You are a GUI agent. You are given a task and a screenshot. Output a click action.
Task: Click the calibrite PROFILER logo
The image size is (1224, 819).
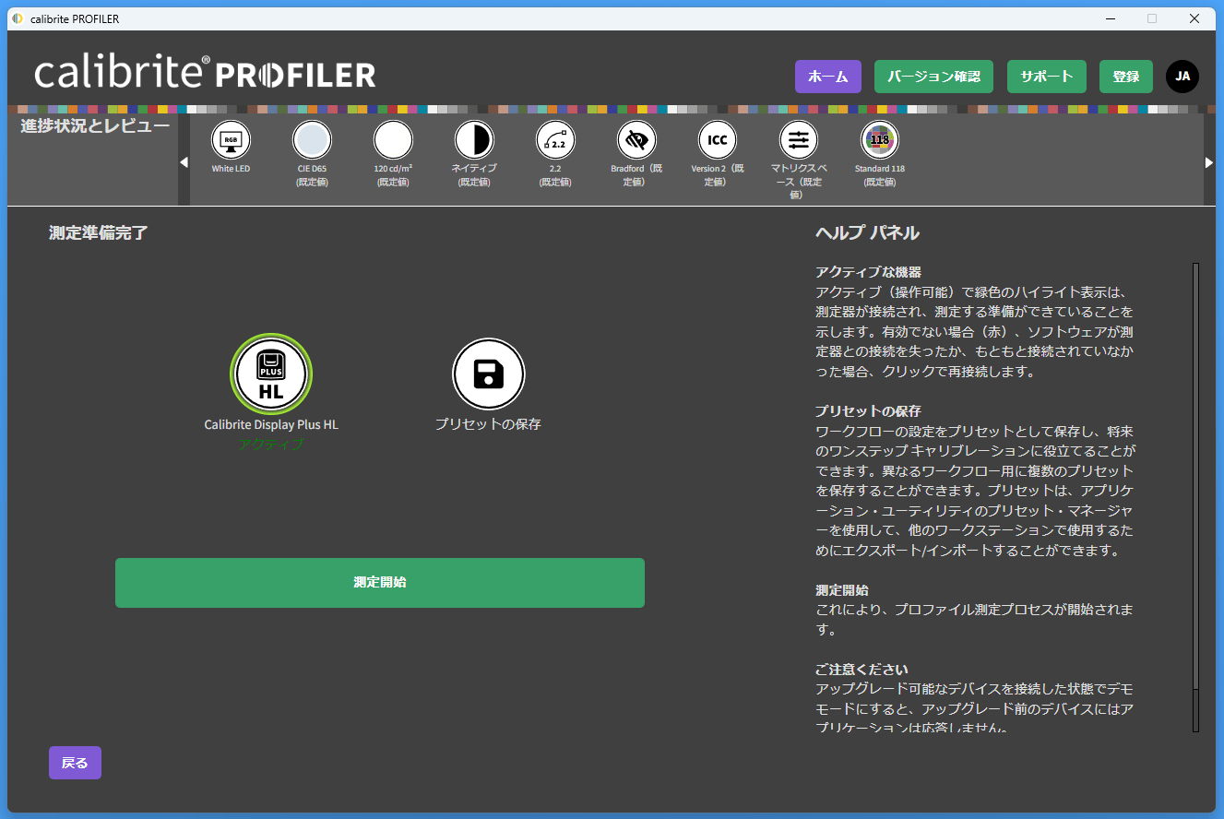205,73
